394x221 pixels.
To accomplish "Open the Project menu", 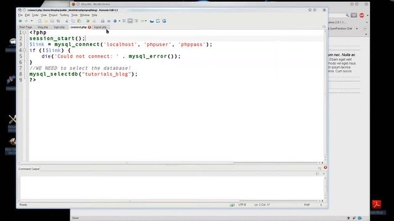I will pyautogui.click(x=53, y=15).
